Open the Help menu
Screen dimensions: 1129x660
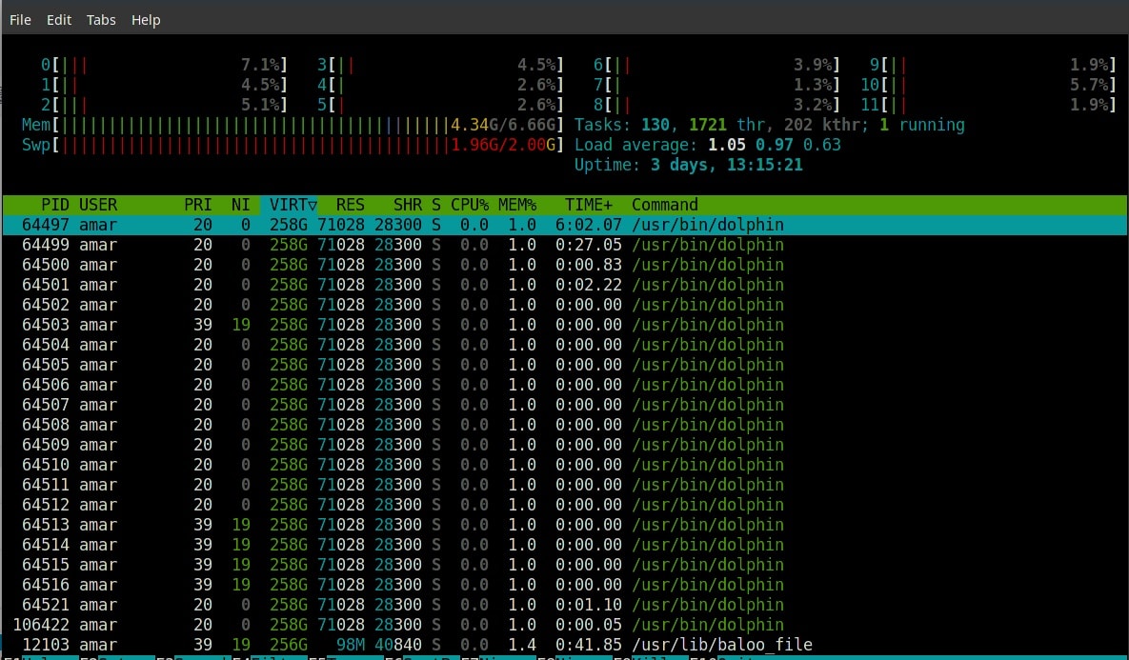click(x=146, y=20)
